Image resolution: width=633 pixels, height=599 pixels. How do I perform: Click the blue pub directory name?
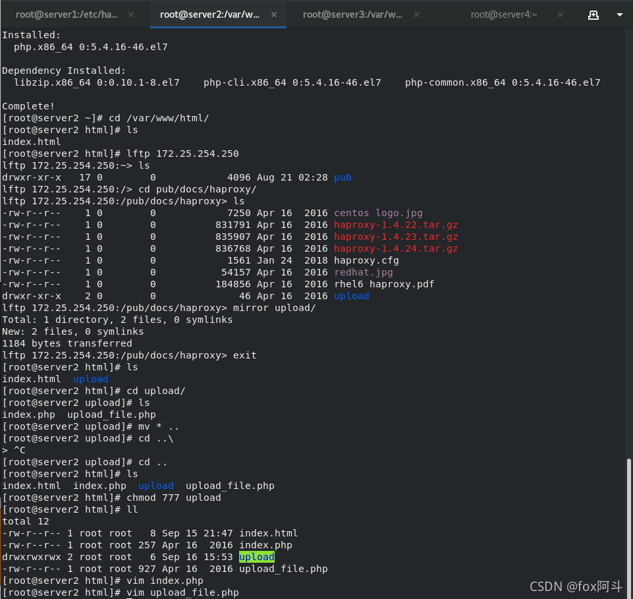pos(342,177)
